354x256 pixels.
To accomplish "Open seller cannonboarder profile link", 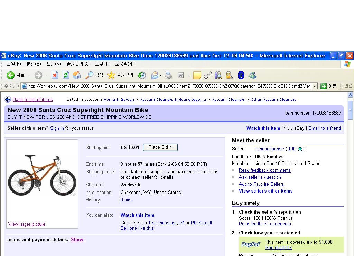I will (x=269, y=149).
